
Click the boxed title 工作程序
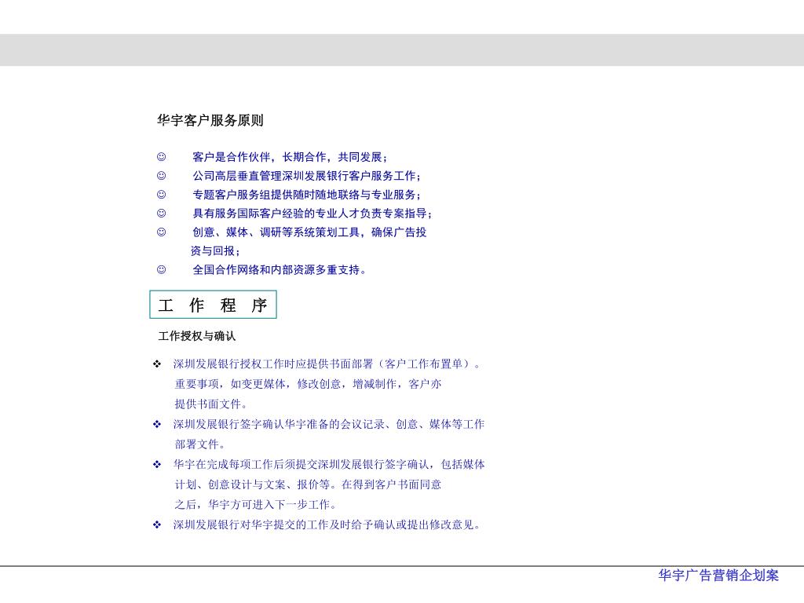point(213,305)
